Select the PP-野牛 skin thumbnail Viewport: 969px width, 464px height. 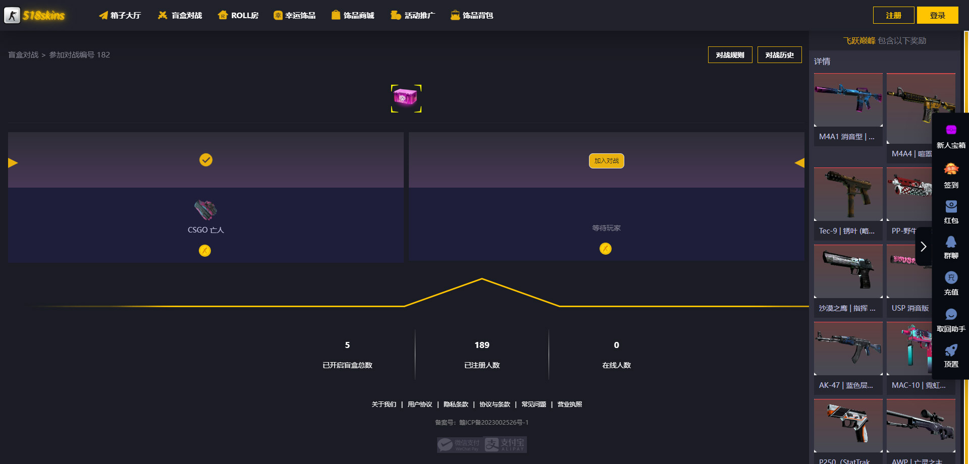[x=908, y=194]
